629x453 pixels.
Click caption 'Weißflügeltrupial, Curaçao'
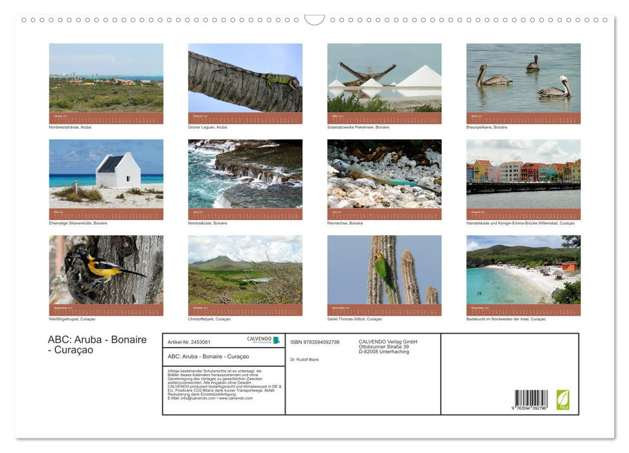click(x=72, y=319)
